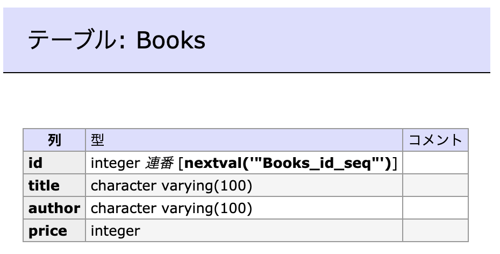The image size is (500, 254).
Task: Click the title column name cell
Action: click(54, 186)
